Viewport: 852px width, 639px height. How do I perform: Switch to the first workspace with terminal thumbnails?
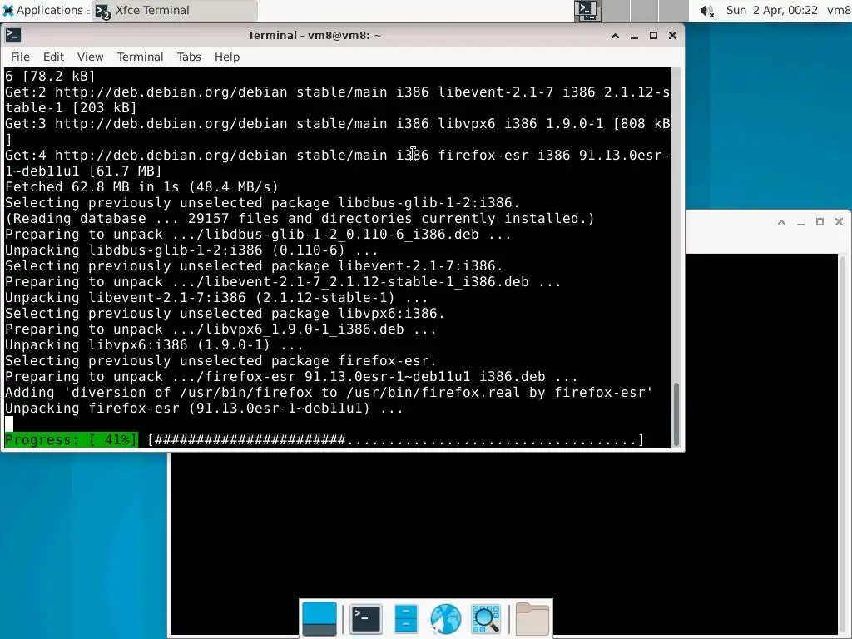(587, 10)
